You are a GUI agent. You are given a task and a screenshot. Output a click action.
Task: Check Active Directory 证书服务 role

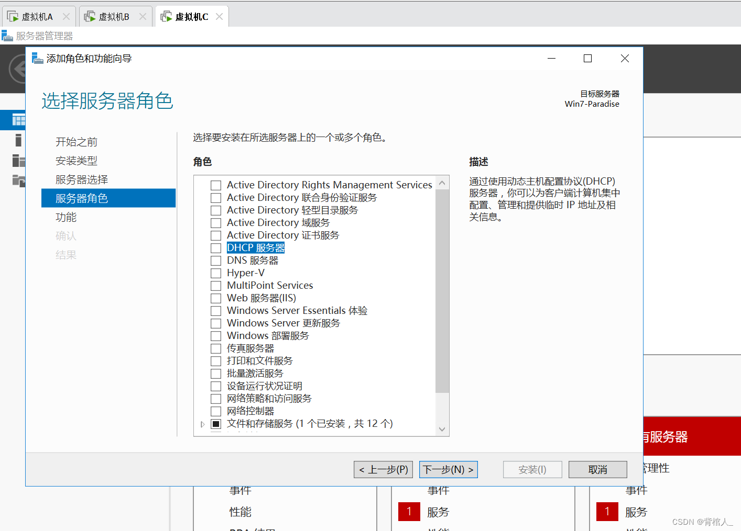(x=216, y=235)
